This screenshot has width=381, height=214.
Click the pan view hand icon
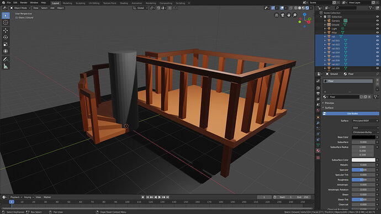tap(289, 15)
